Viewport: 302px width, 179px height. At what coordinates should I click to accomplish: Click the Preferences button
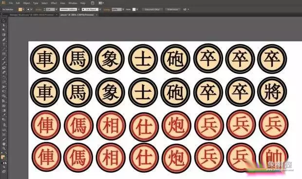[172, 9]
